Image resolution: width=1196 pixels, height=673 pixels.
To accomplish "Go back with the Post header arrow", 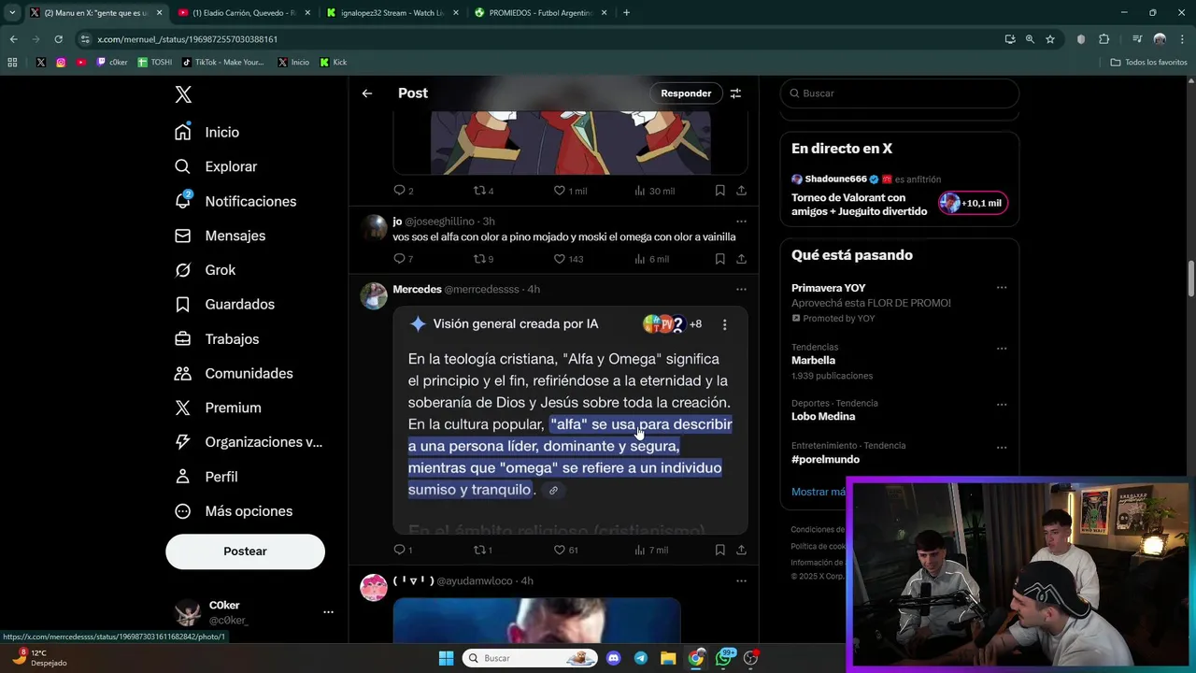I will coord(367,93).
